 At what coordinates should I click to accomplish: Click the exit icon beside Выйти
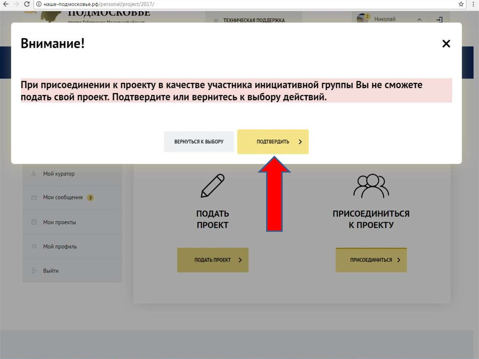34,271
